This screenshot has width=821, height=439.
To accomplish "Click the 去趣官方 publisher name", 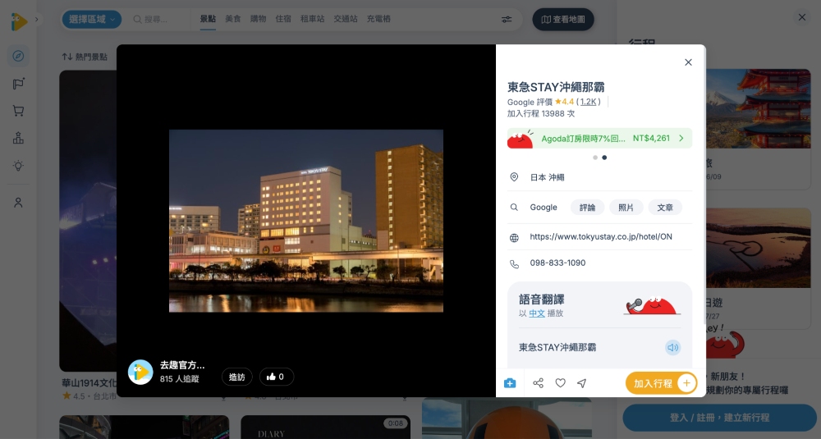I will 182,365.
